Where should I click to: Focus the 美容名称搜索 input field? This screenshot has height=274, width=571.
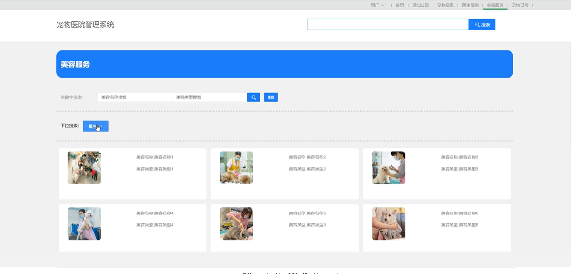click(x=135, y=97)
